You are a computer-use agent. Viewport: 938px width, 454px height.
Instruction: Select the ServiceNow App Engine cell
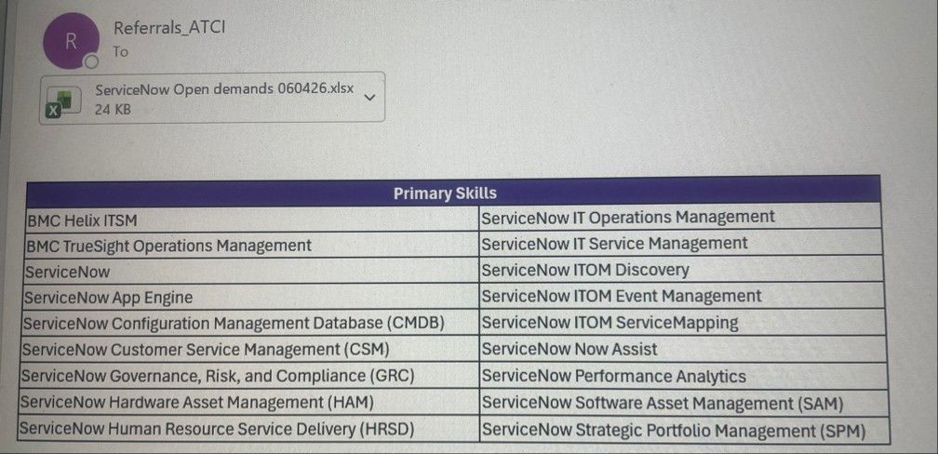tap(250, 297)
